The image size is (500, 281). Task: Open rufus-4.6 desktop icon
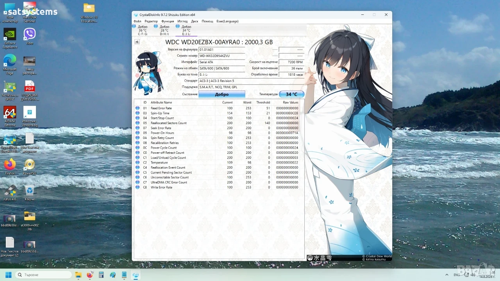pyautogui.click(x=10, y=193)
